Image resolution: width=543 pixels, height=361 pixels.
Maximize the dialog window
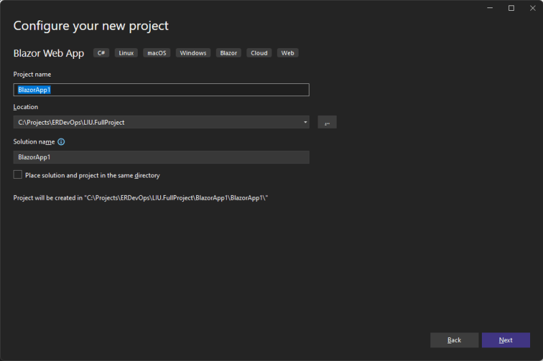(x=511, y=8)
